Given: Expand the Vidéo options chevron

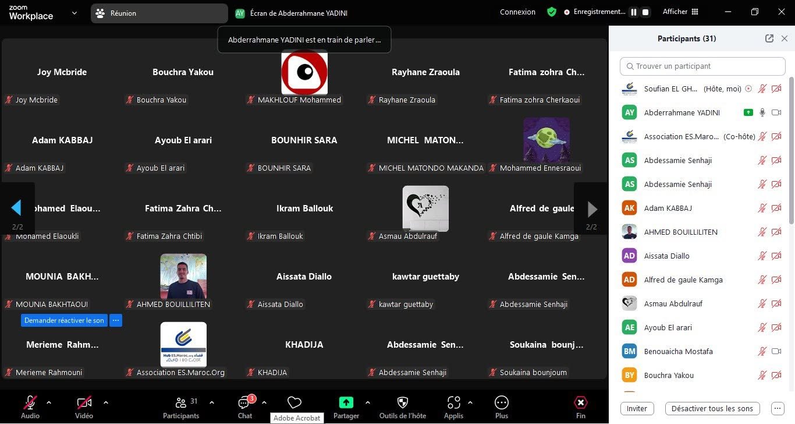Looking at the screenshot, I should click(x=105, y=402).
